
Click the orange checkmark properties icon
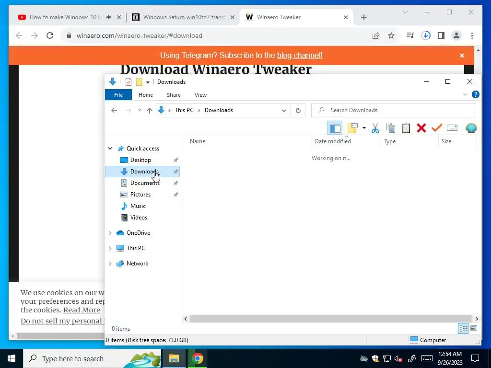pos(436,127)
